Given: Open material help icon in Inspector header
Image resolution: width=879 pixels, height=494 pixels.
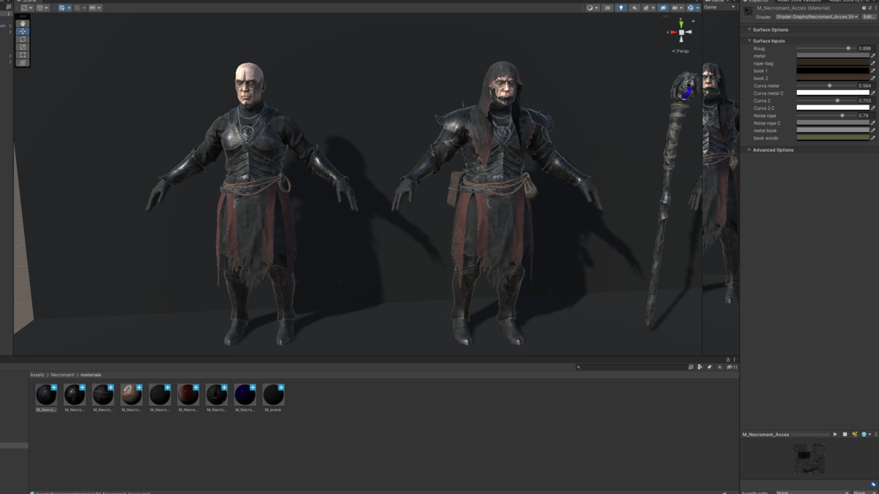Looking at the screenshot, I should pos(864,8).
